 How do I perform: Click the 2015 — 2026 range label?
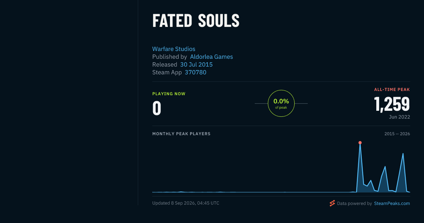coord(397,134)
